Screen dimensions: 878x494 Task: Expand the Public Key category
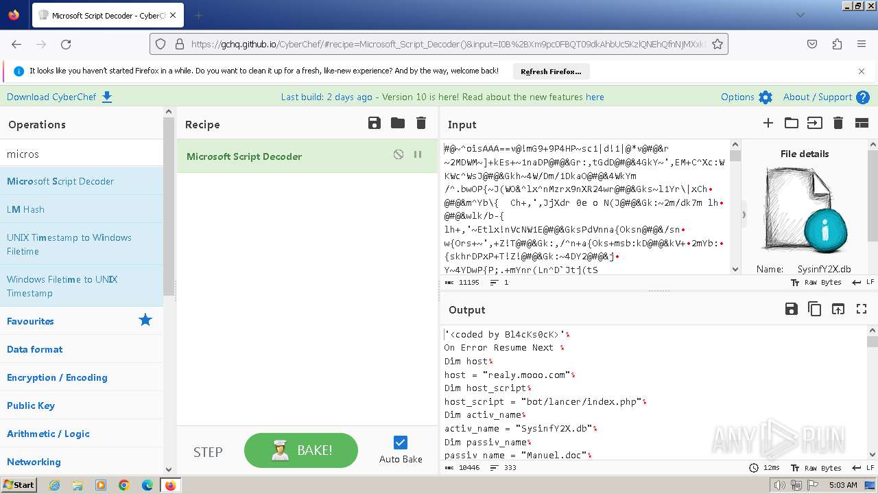(x=82, y=405)
